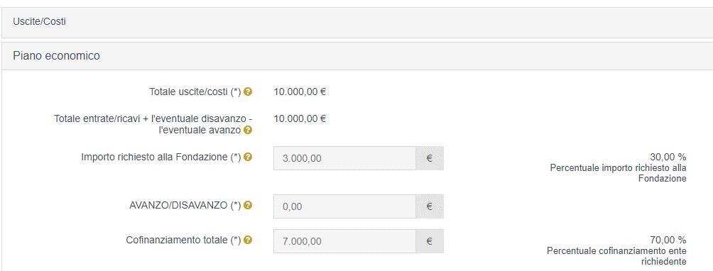
Task: Click euro symbol beside Importo richiesto field
Action: click(429, 158)
